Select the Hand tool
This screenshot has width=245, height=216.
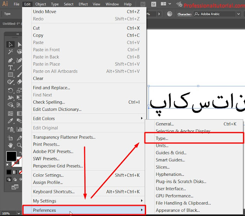pos(10,145)
